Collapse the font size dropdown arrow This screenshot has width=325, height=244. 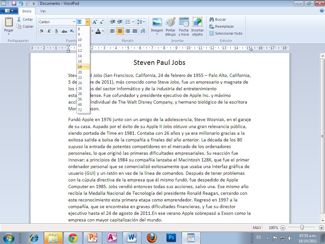(x=88, y=22)
